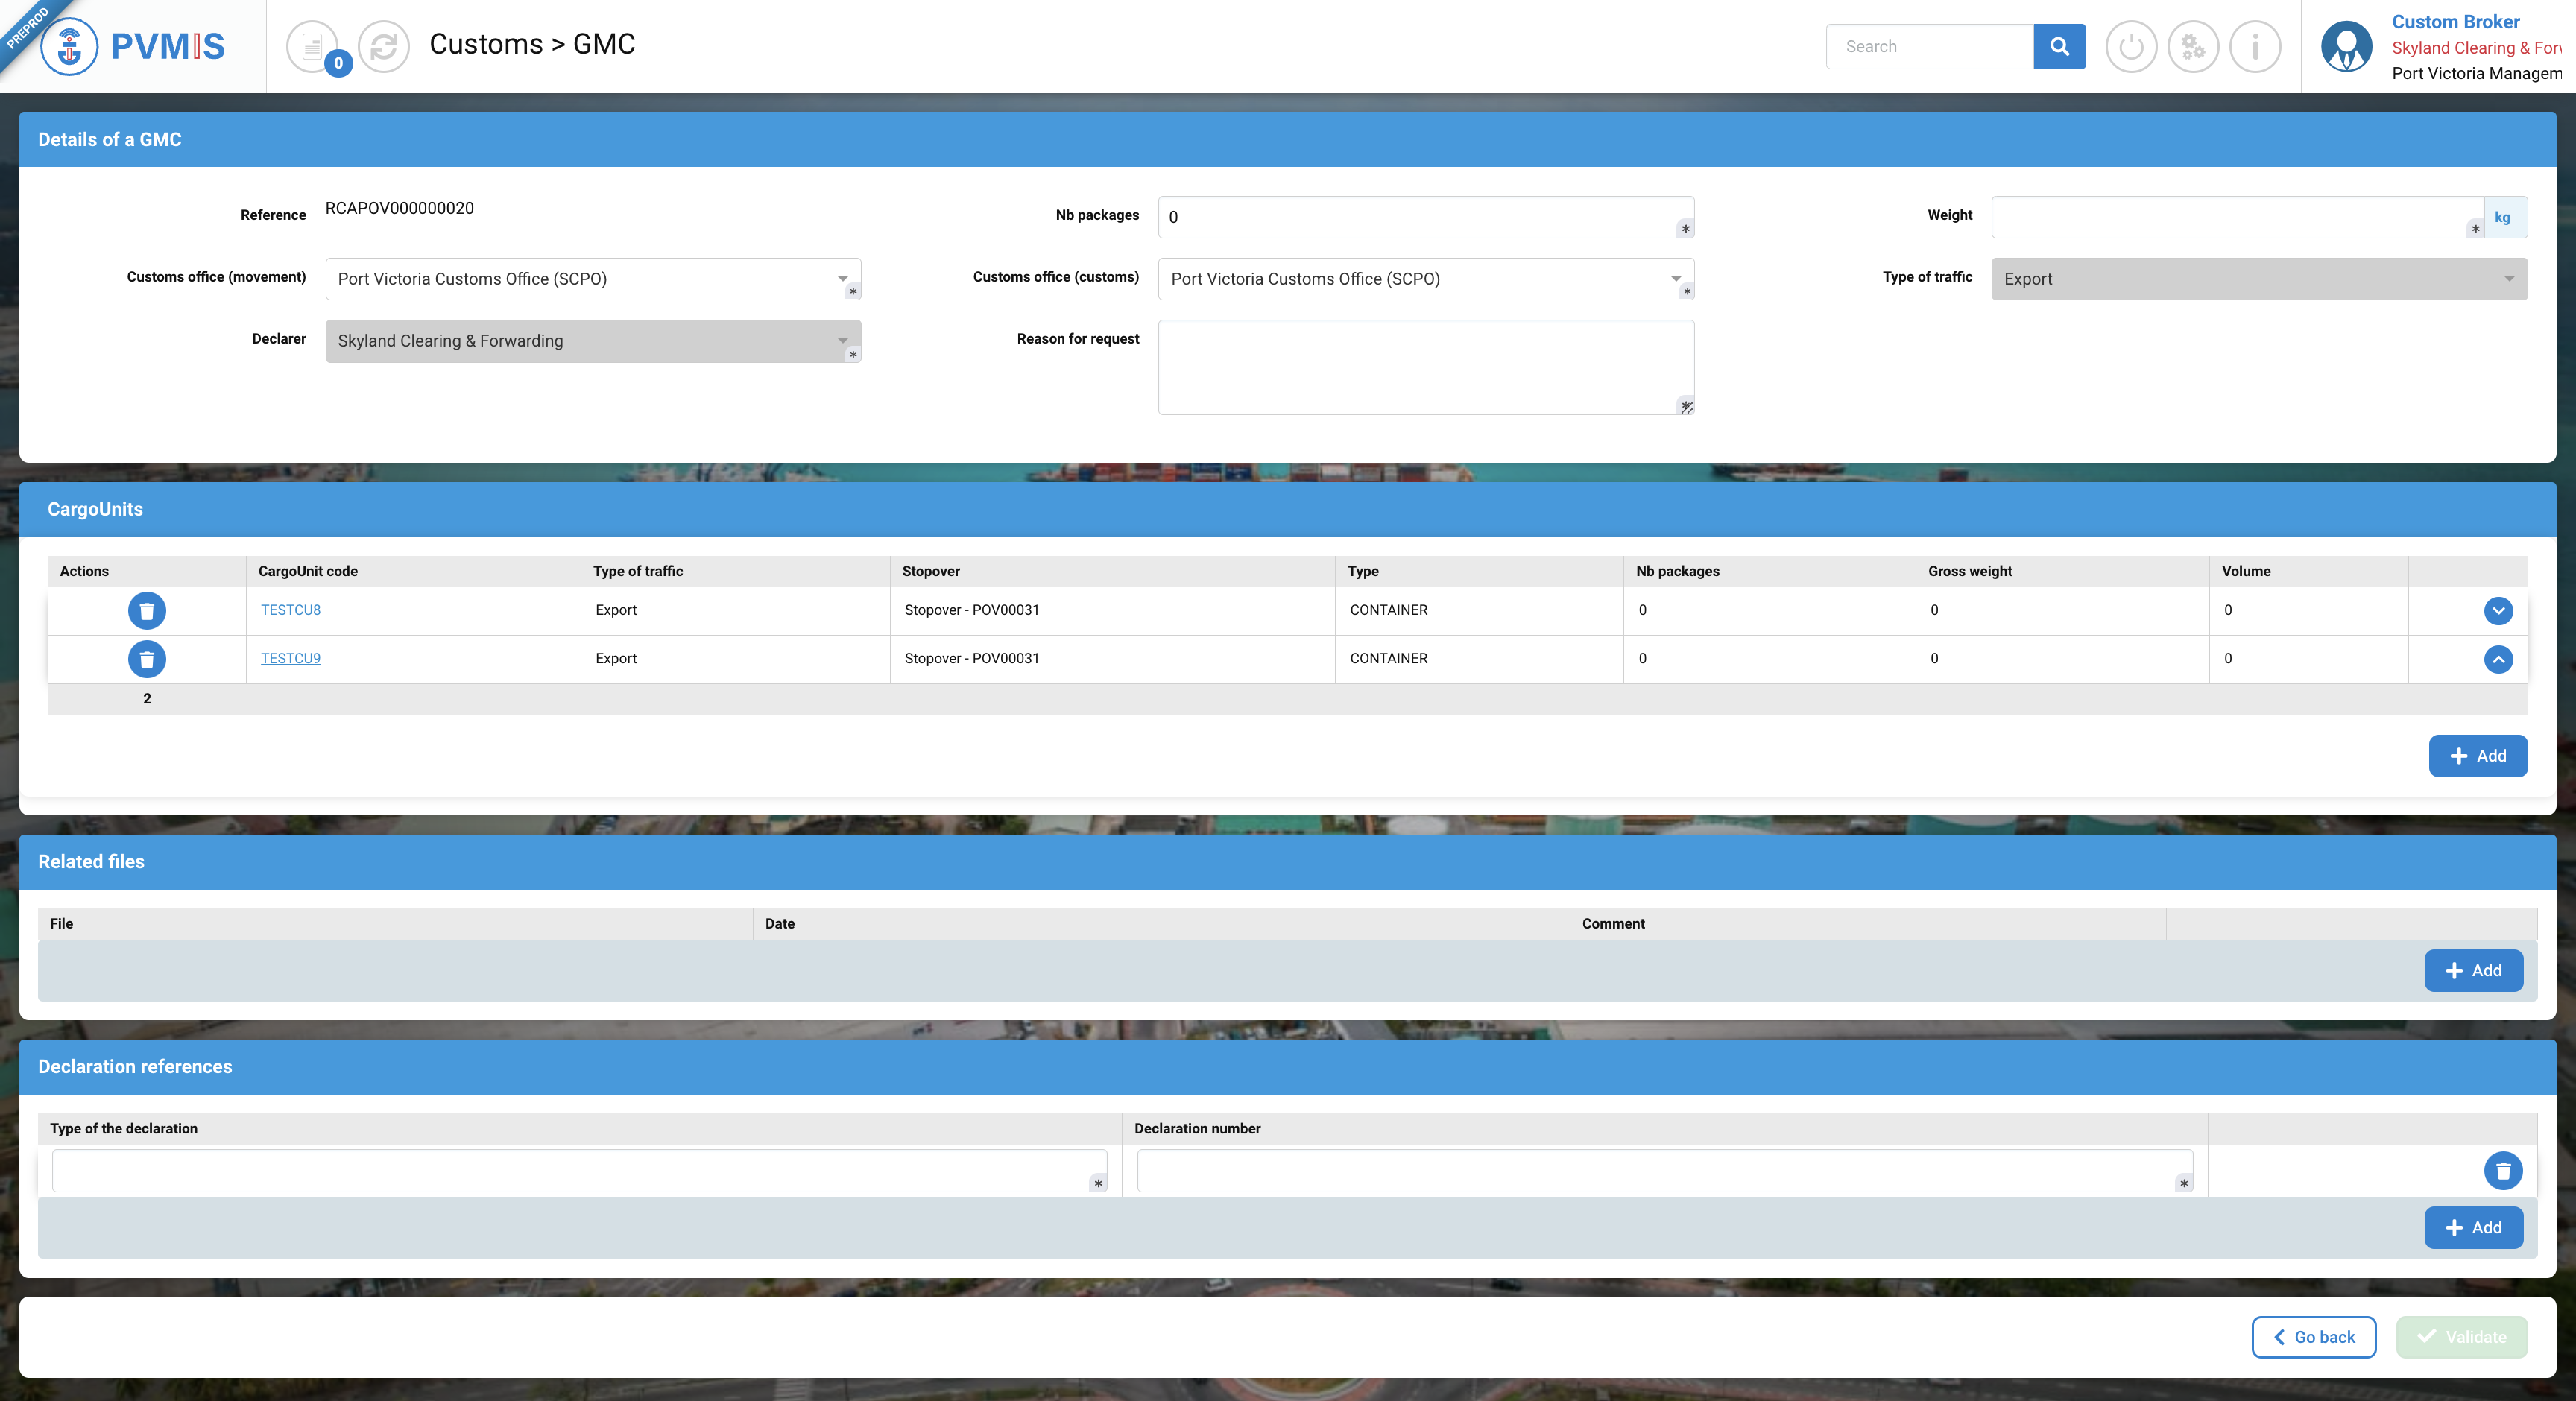The width and height of the screenshot is (2576, 1401).
Task: Open Customs office (customs) dropdown
Action: (x=1425, y=279)
